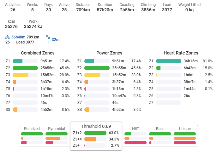
Task: Click the Climbing 3836m stat
Action: [148, 7]
